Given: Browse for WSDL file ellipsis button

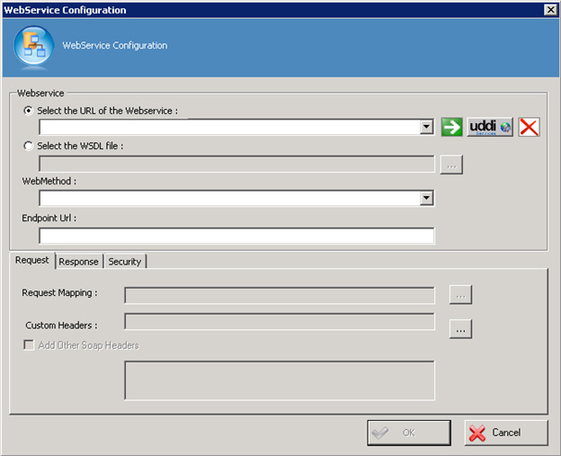Looking at the screenshot, I should (x=451, y=165).
